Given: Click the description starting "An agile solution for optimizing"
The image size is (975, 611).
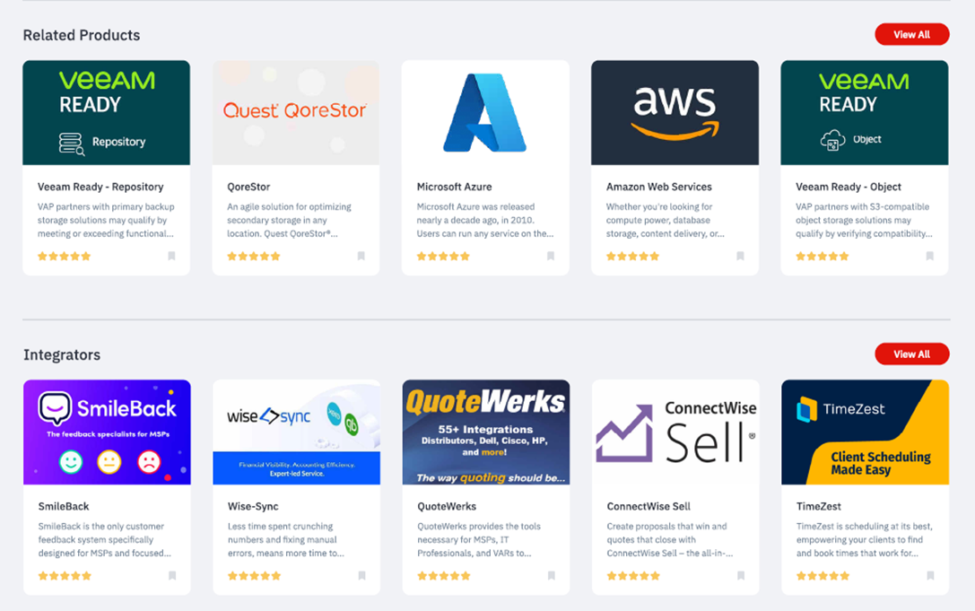Looking at the screenshot, I should (x=289, y=220).
